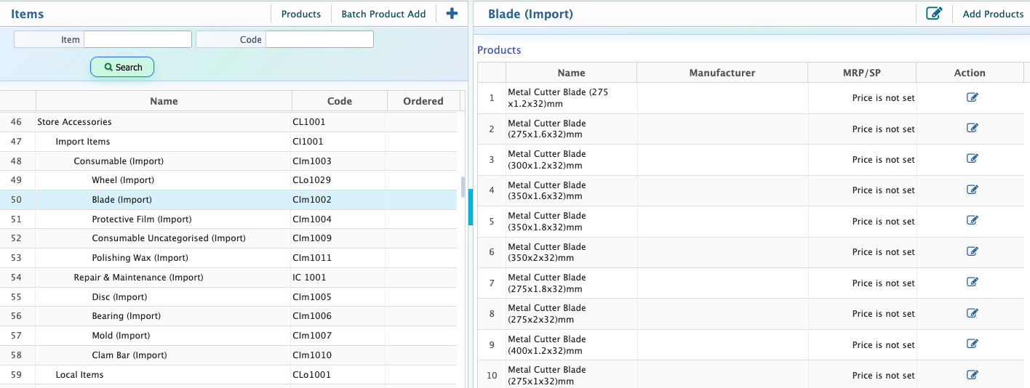Edit product Metal Cutter Blade (275x1x32)mm

[x=972, y=375]
